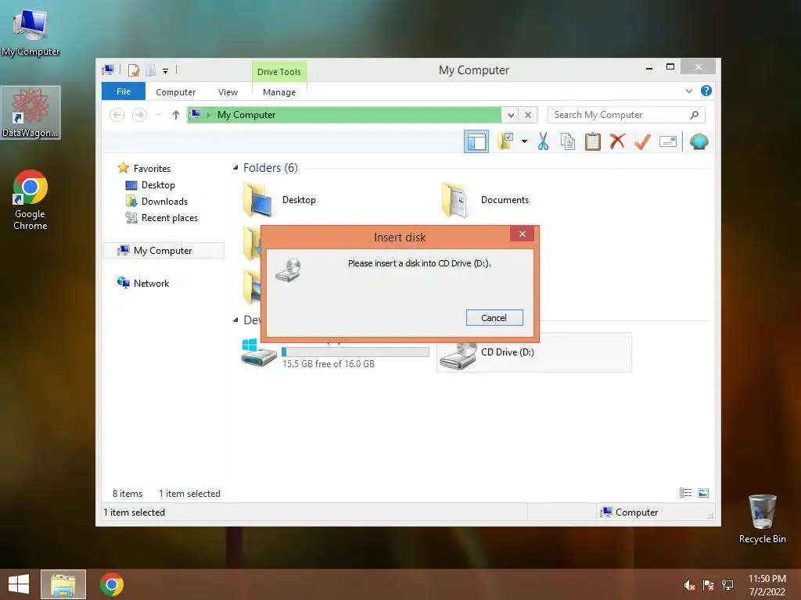
Task: Click the Windows Start button
Action: click(x=19, y=584)
